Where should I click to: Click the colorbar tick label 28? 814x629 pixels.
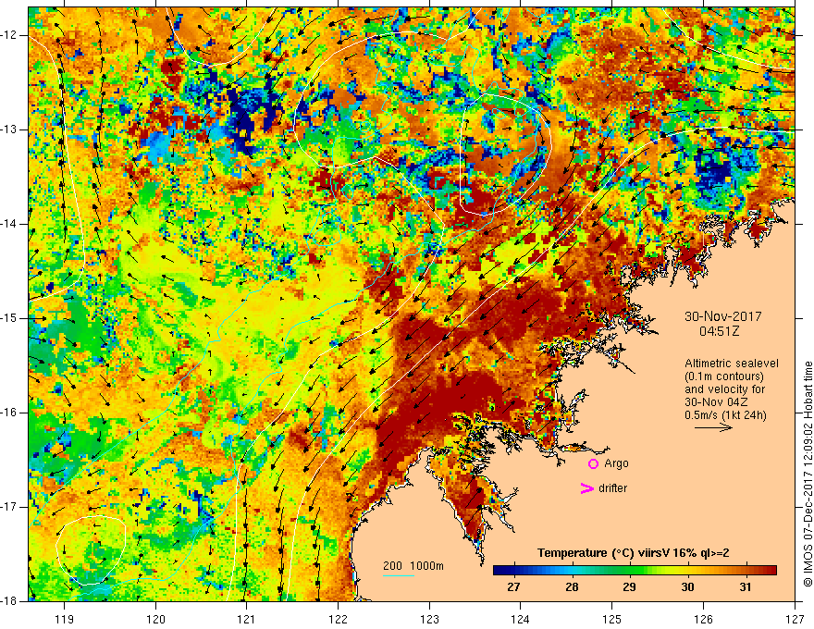[572, 587]
